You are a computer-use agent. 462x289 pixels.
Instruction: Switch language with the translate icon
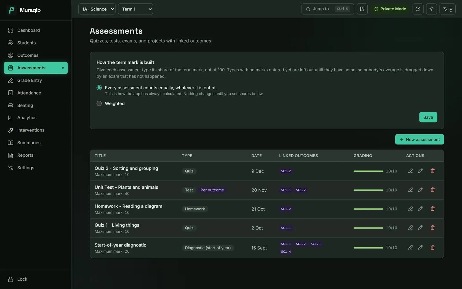coord(447,9)
